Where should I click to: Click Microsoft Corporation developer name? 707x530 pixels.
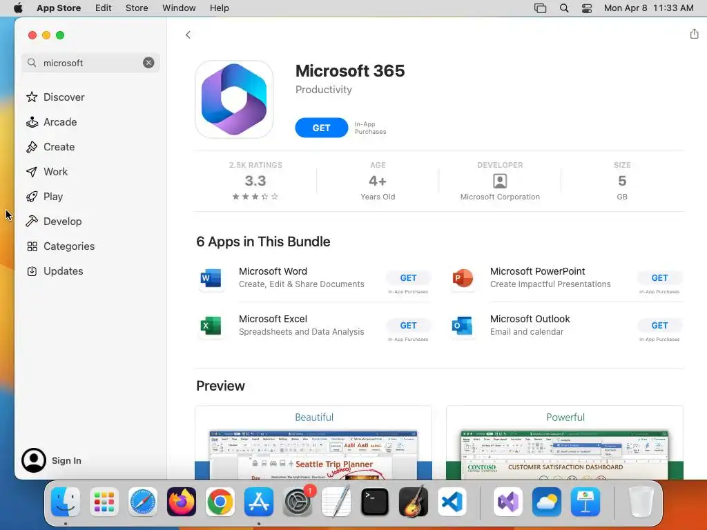click(x=500, y=197)
